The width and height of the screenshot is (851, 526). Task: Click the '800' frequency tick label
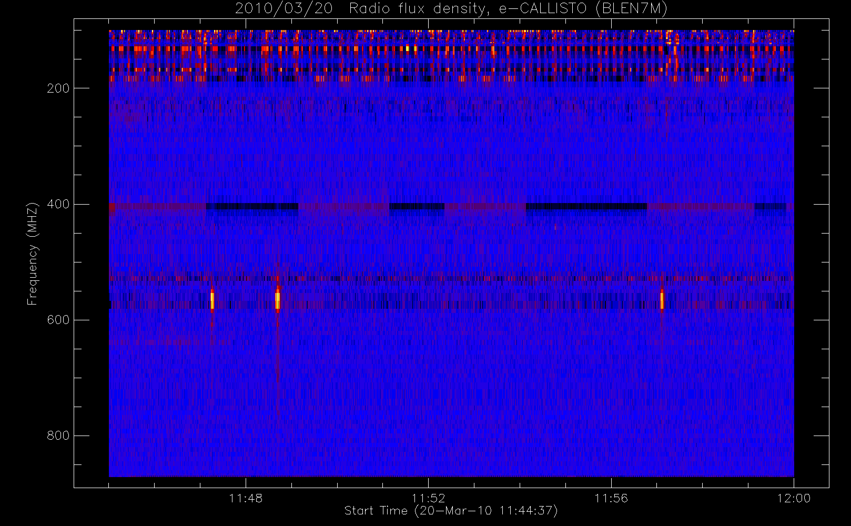click(x=58, y=436)
